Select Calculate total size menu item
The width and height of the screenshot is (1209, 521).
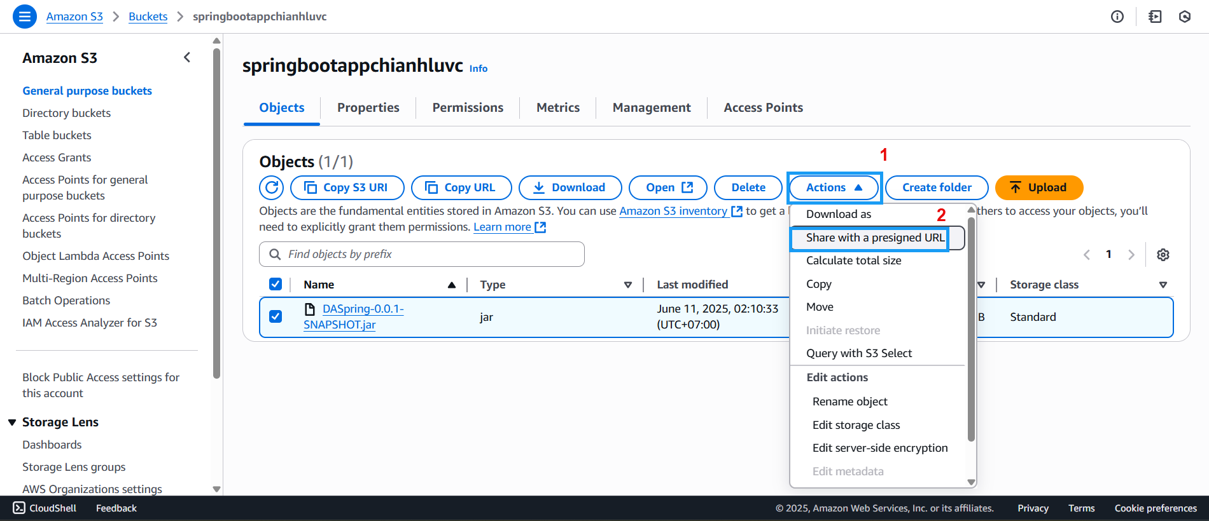coord(877,260)
